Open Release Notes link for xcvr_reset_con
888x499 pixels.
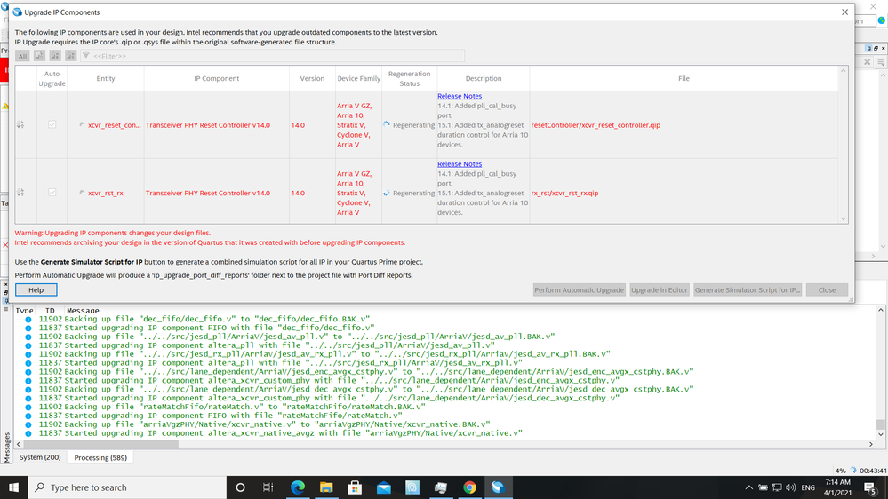pos(460,96)
